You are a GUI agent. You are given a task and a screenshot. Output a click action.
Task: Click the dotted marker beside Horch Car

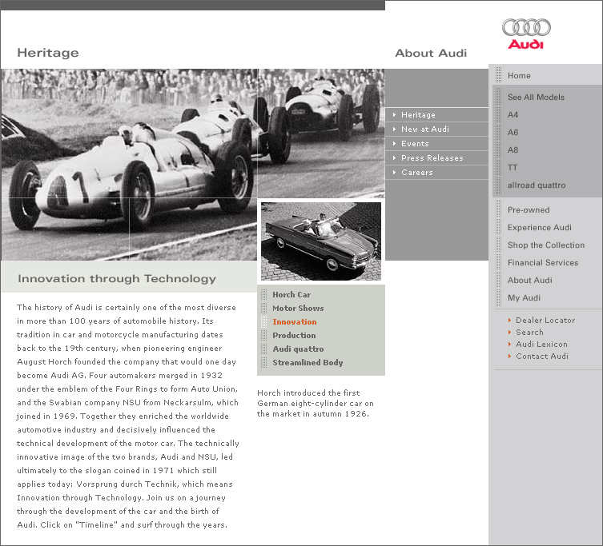263,294
